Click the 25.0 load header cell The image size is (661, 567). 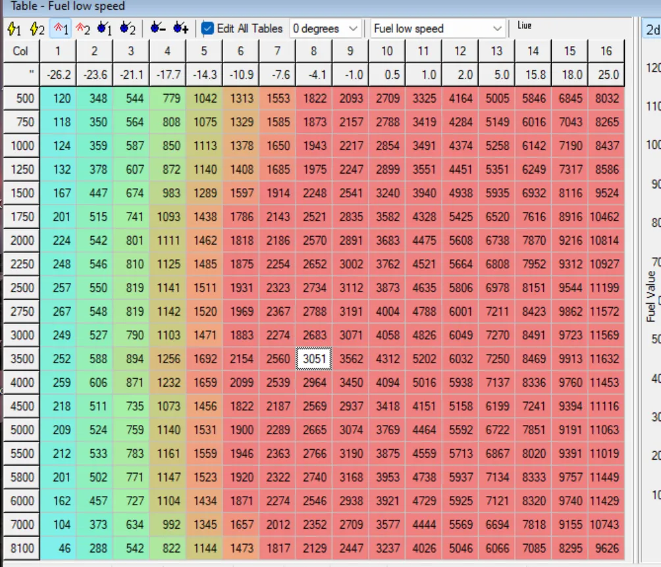click(606, 74)
